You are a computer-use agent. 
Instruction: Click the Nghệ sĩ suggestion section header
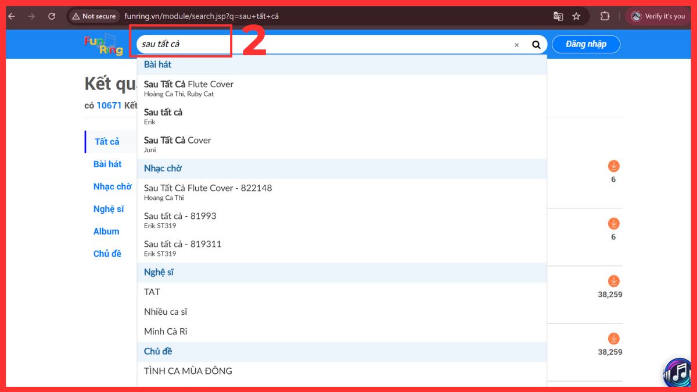pyautogui.click(x=342, y=272)
